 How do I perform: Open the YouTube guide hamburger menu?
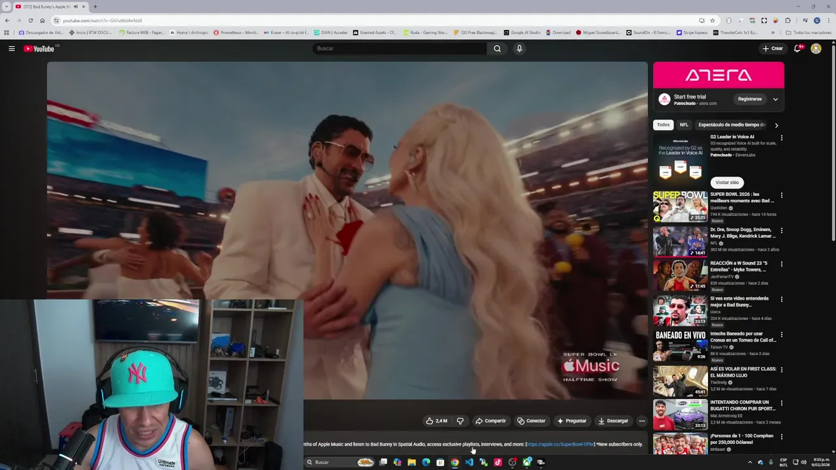pos(11,48)
